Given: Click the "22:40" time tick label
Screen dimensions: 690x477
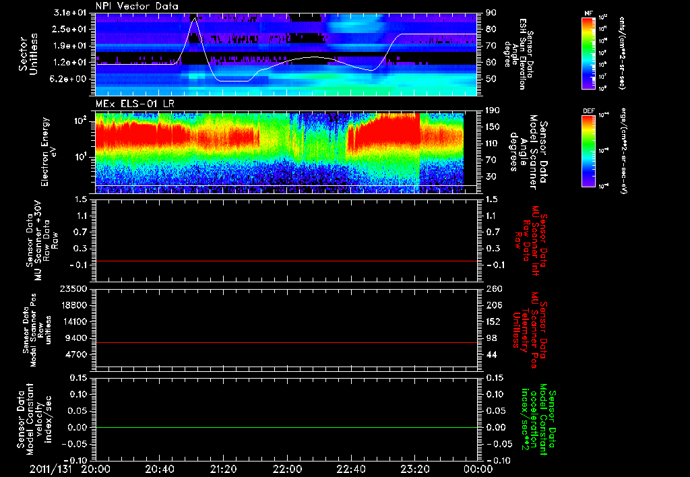Looking at the screenshot, I should pos(350,469).
